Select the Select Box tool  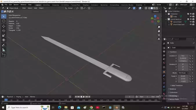point(4,16)
